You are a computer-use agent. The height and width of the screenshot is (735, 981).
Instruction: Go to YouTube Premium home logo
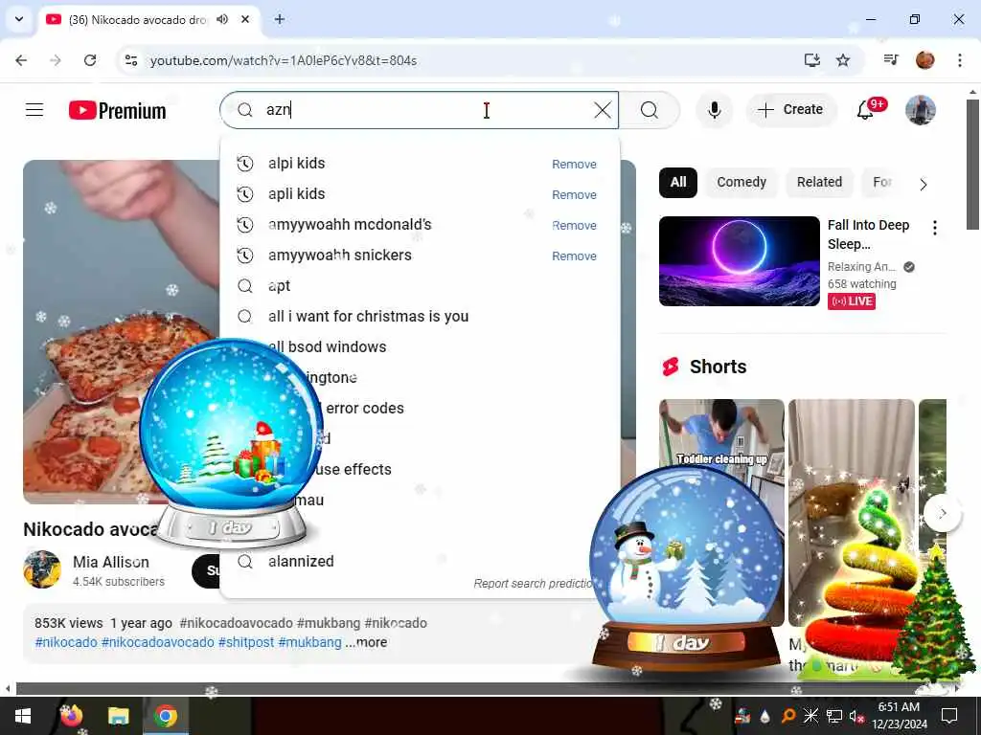118,111
